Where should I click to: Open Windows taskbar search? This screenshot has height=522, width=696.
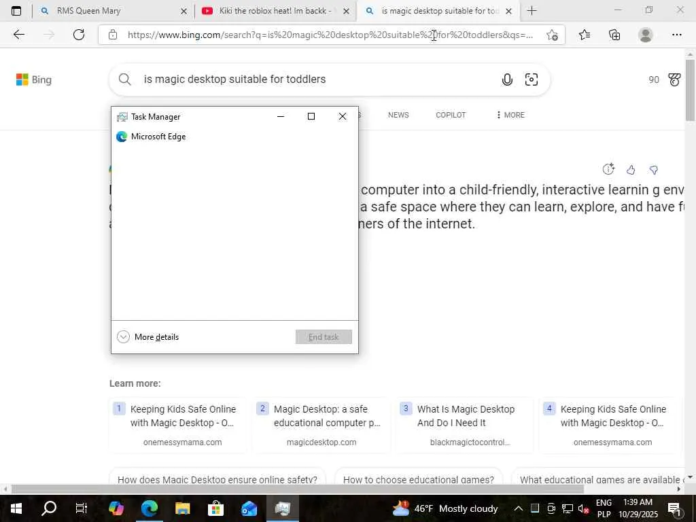(49, 508)
